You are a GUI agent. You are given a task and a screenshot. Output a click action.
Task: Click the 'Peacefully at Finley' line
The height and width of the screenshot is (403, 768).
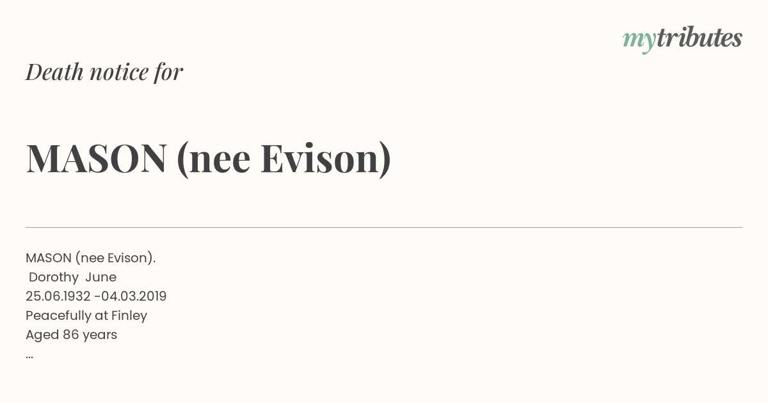click(86, 315)
